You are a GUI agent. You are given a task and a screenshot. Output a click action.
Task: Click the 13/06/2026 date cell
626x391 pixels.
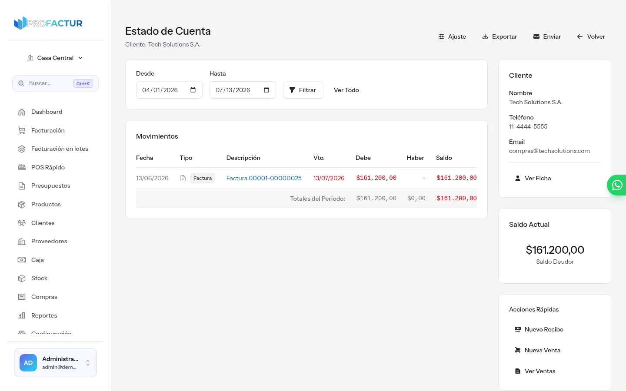[x=152, y=178]
